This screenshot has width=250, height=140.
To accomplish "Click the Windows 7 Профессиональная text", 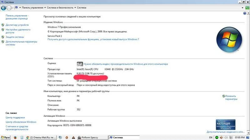I will 64,27.
